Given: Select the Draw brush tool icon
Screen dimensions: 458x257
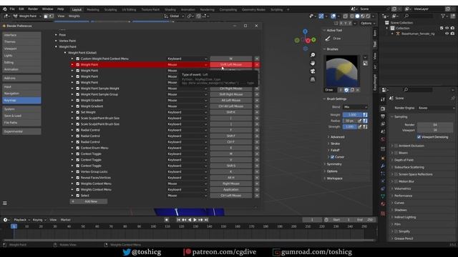Looking at the screenshot, I should [x=328, y=39].
